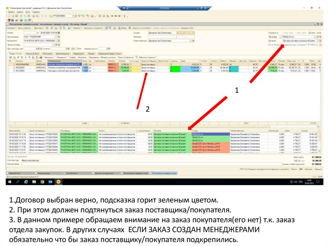Switch to the УдаленныеТовары tab
This screenshot has width=328, height=246.
(110, 54)
